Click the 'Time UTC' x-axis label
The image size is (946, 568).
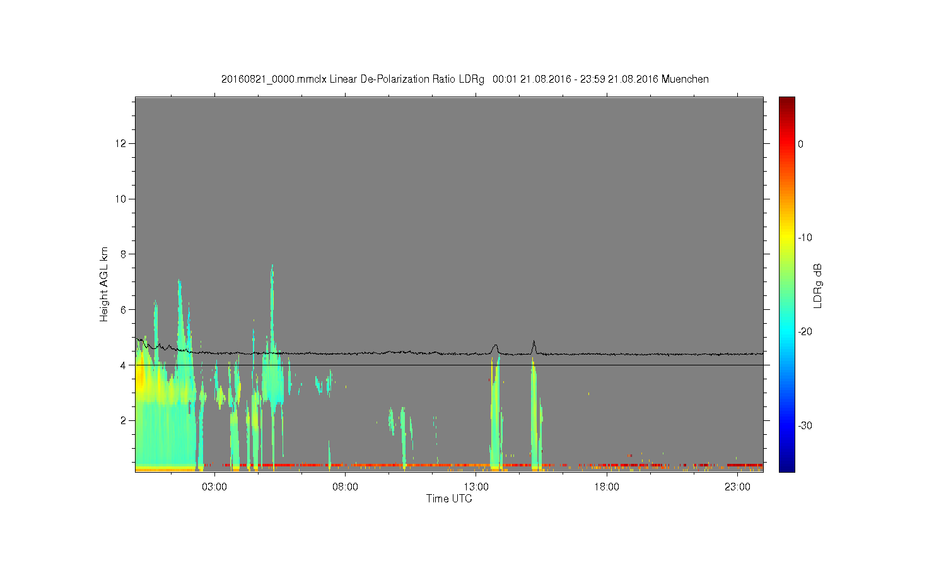[x=449, y=499]
